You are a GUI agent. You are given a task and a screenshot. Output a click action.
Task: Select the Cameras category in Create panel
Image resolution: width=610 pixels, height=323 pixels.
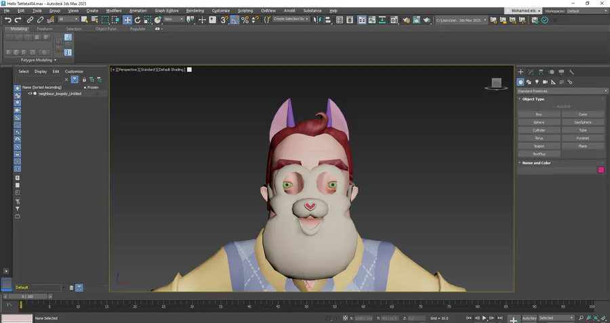coord(545,82)
